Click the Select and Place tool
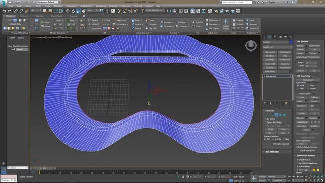325x183 pixels. pos(84,11)
